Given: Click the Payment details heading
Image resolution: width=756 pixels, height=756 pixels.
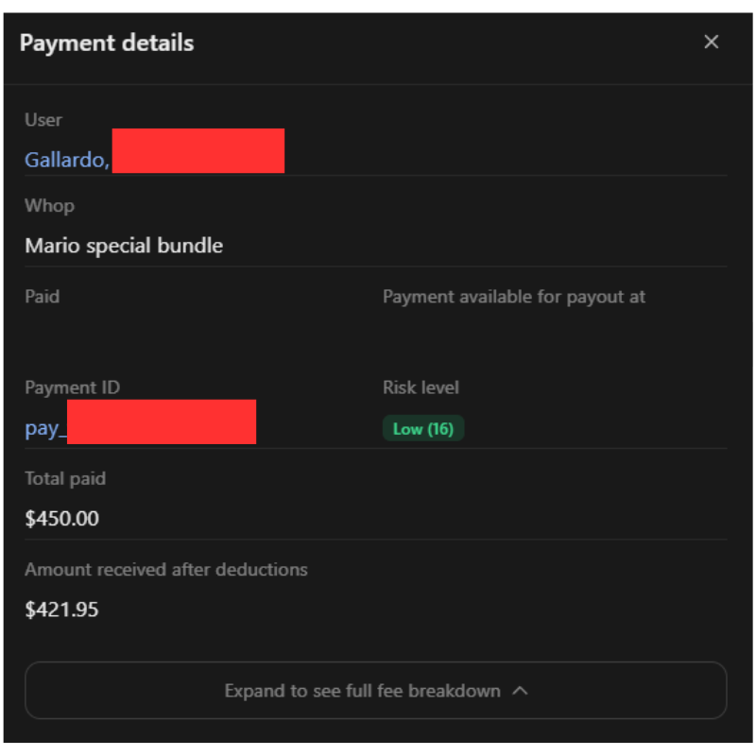Looking at the screenshot, I should pyautogui.click(x=107, y=43).
